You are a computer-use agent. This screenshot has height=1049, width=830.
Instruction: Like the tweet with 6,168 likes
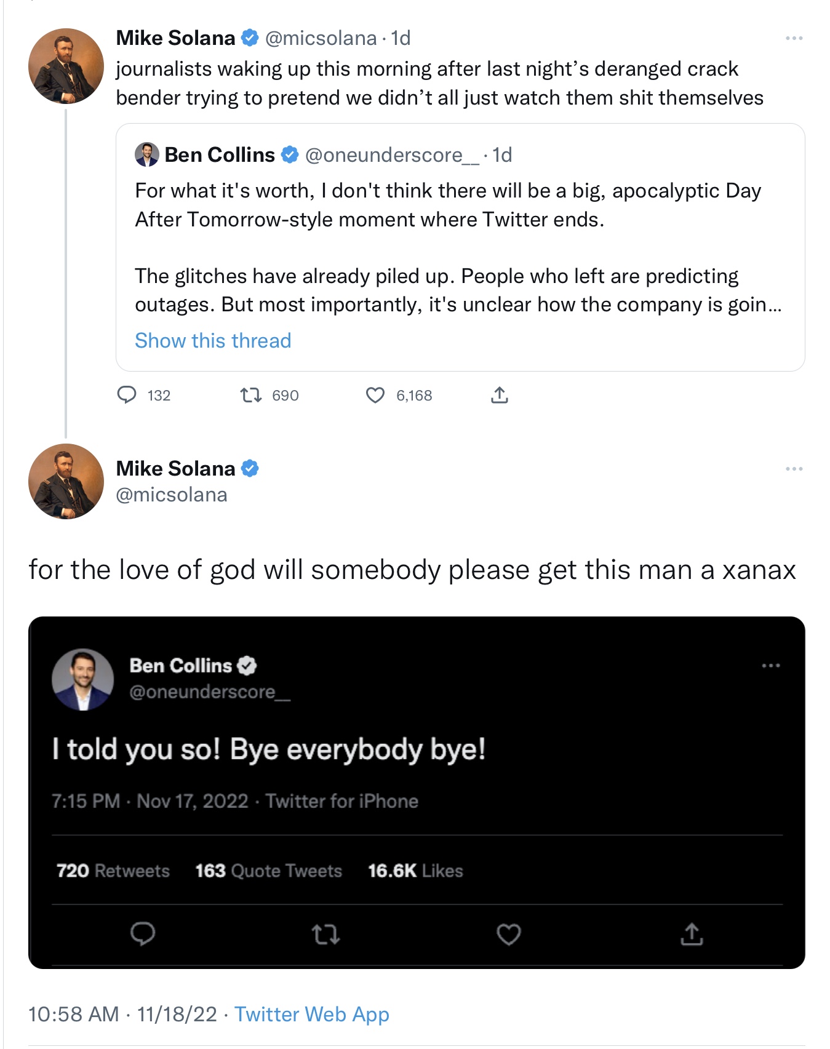tap(375, 394)
